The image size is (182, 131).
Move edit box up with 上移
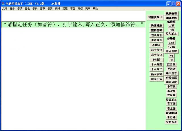point(171,25)
